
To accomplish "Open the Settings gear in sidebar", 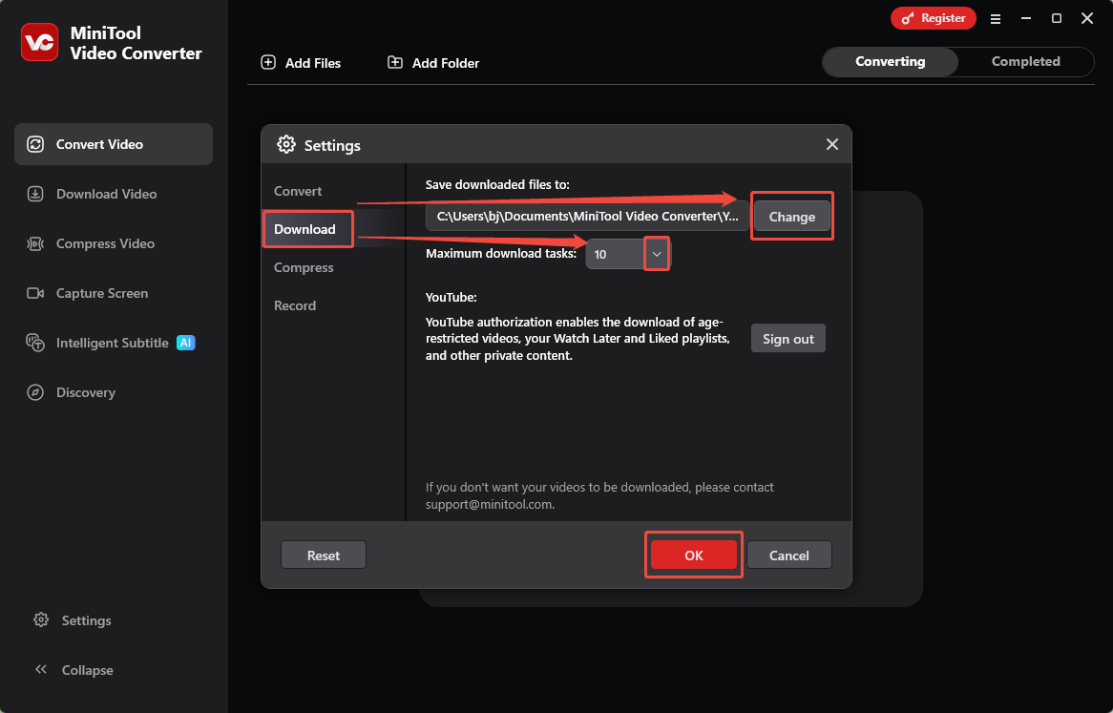I will [41, 619].
